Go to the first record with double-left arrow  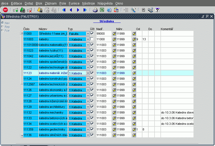pyautogui.click(x=64, y=10)
